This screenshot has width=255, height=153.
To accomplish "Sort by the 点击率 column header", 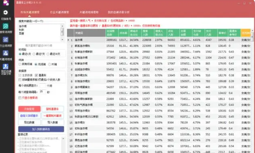I will pyautogui.click(x=123, y=33).
